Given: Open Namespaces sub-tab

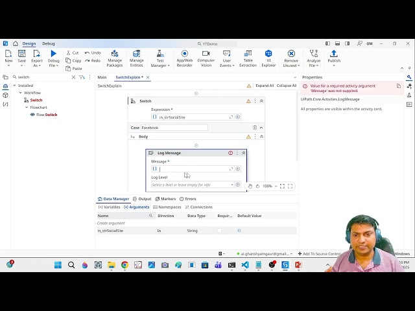Looking at the screenshot, I should (167, 207).
